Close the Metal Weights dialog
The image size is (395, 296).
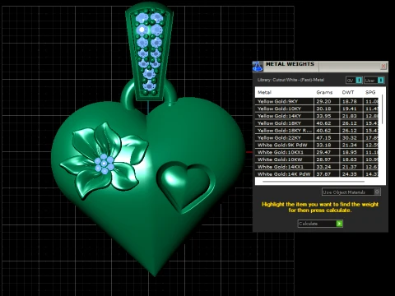[x=383, y=66]
